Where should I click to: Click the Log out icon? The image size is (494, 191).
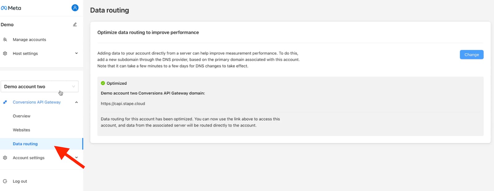(5, 181)
